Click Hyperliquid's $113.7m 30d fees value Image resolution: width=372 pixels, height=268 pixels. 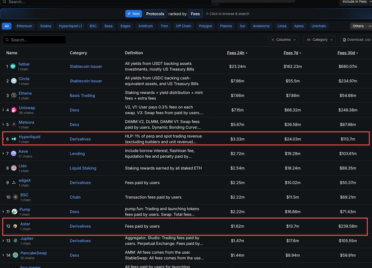(348, 139)
